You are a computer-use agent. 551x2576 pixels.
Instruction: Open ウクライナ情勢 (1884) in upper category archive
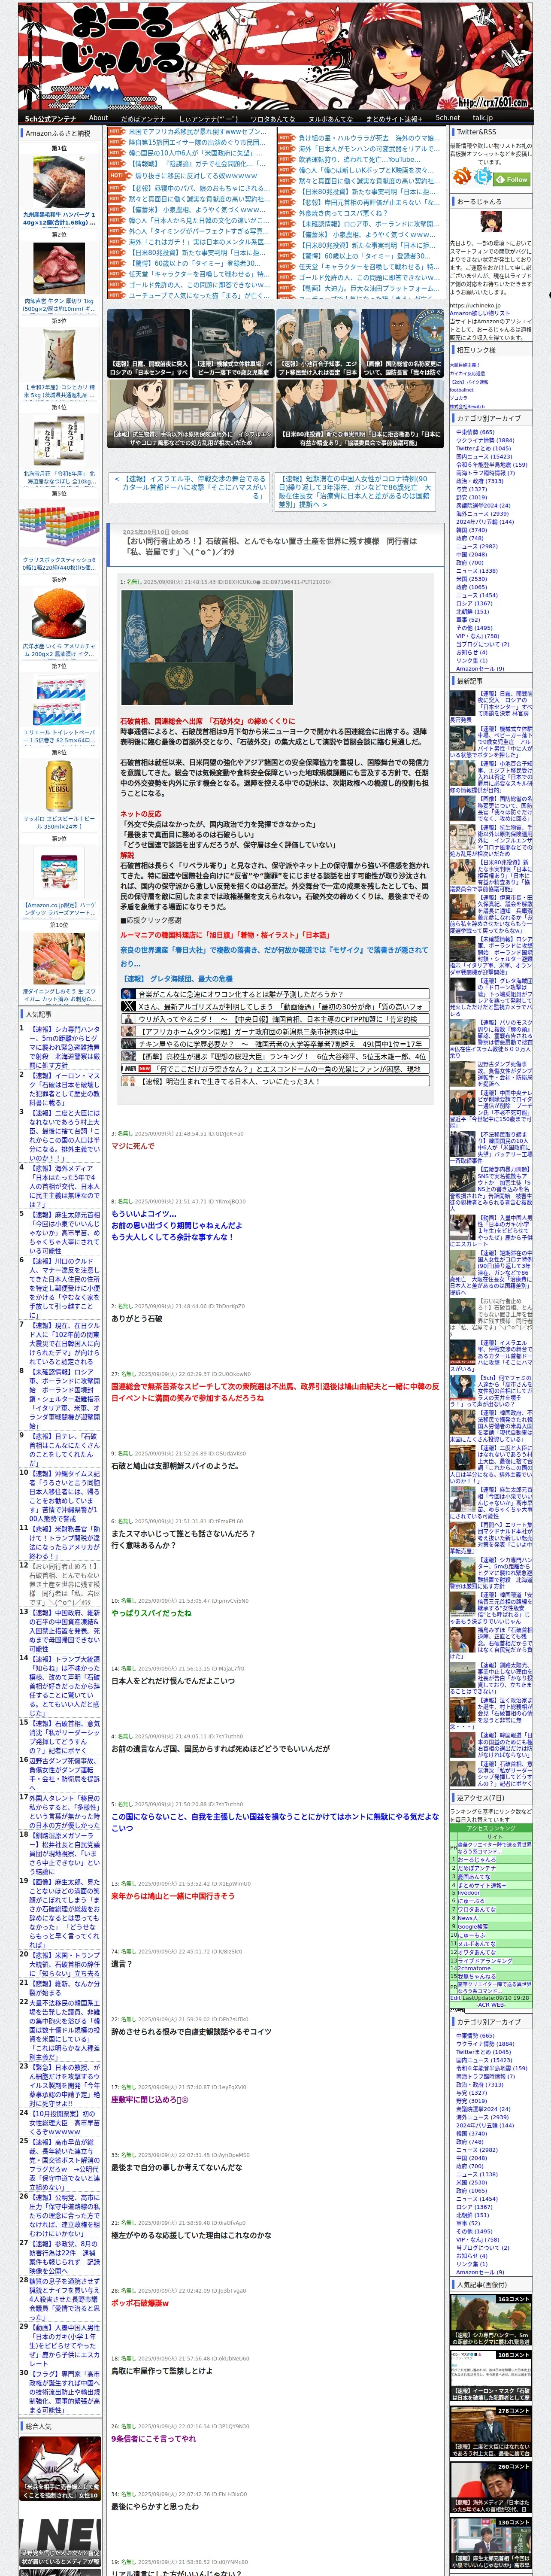point(484,440)
